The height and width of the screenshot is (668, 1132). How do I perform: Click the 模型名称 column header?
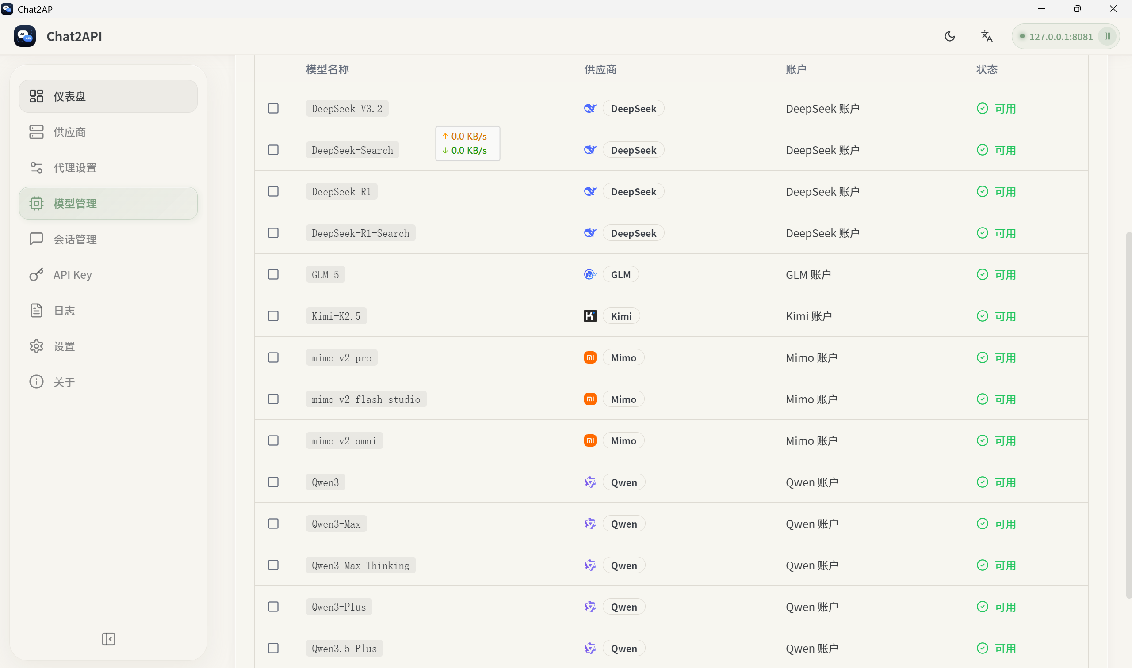pos(328,69)
